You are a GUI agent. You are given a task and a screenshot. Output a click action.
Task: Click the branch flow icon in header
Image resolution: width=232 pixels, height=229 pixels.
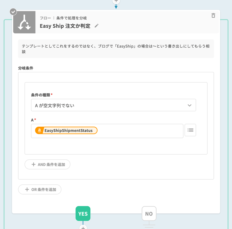(24, 22)
